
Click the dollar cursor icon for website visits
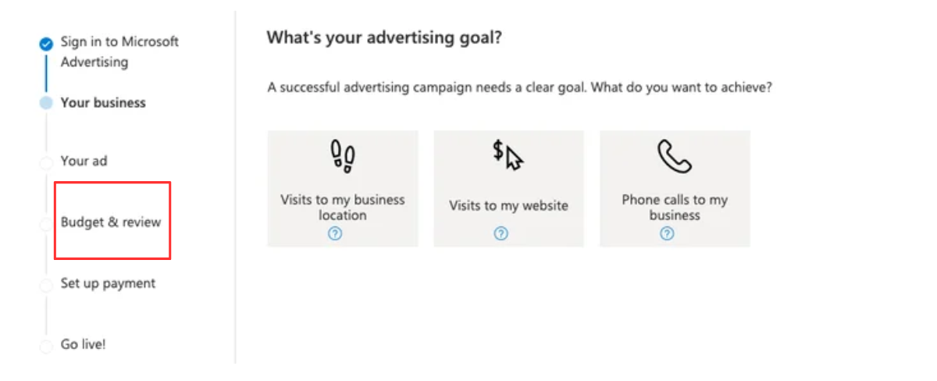[x=508, y=155]
